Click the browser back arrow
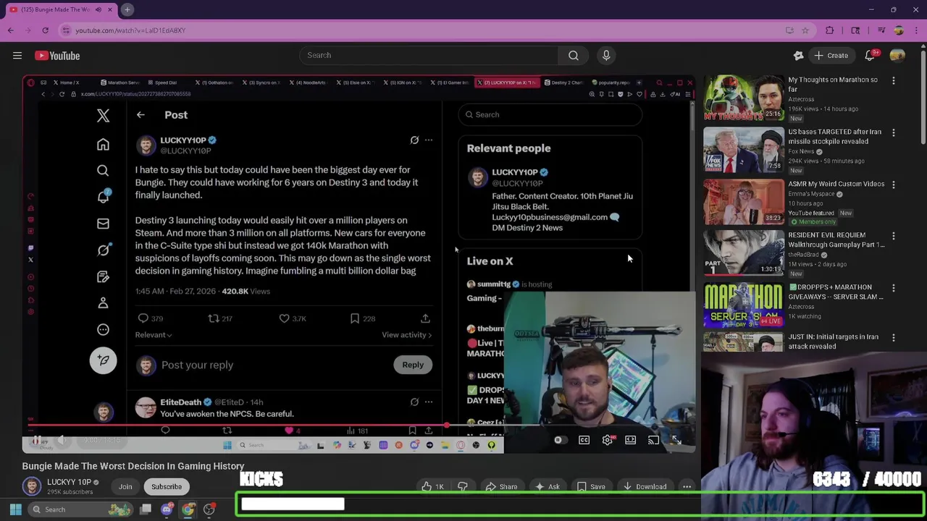This screenshot has height=521, width=927. tap(10, 30)
